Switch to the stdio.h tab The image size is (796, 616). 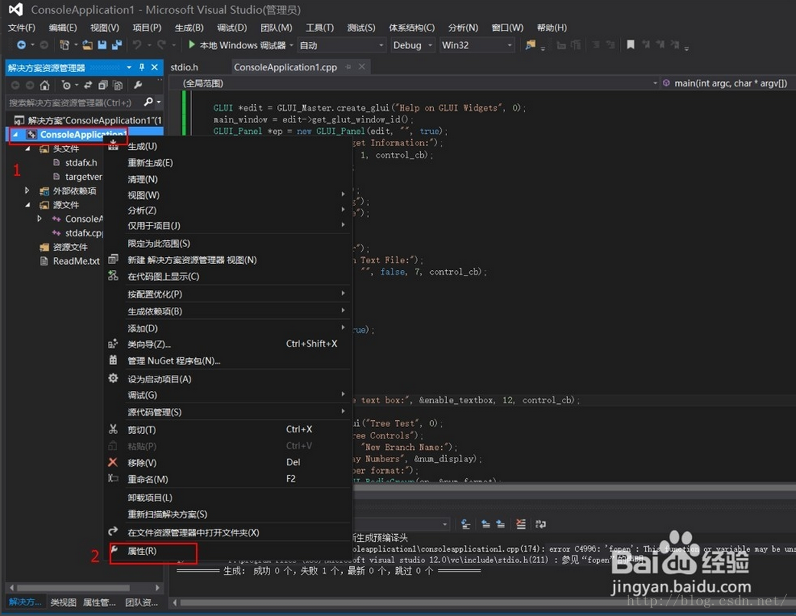(x=184, y=67)
